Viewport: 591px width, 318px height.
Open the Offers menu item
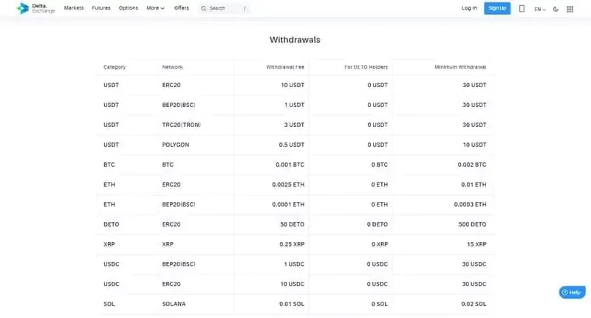point(181,8)
